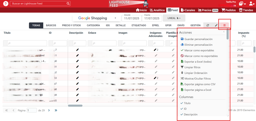This screenshot has width=256, height=121.
Task: Open the user account menu
Action: (x=252, y=3)
